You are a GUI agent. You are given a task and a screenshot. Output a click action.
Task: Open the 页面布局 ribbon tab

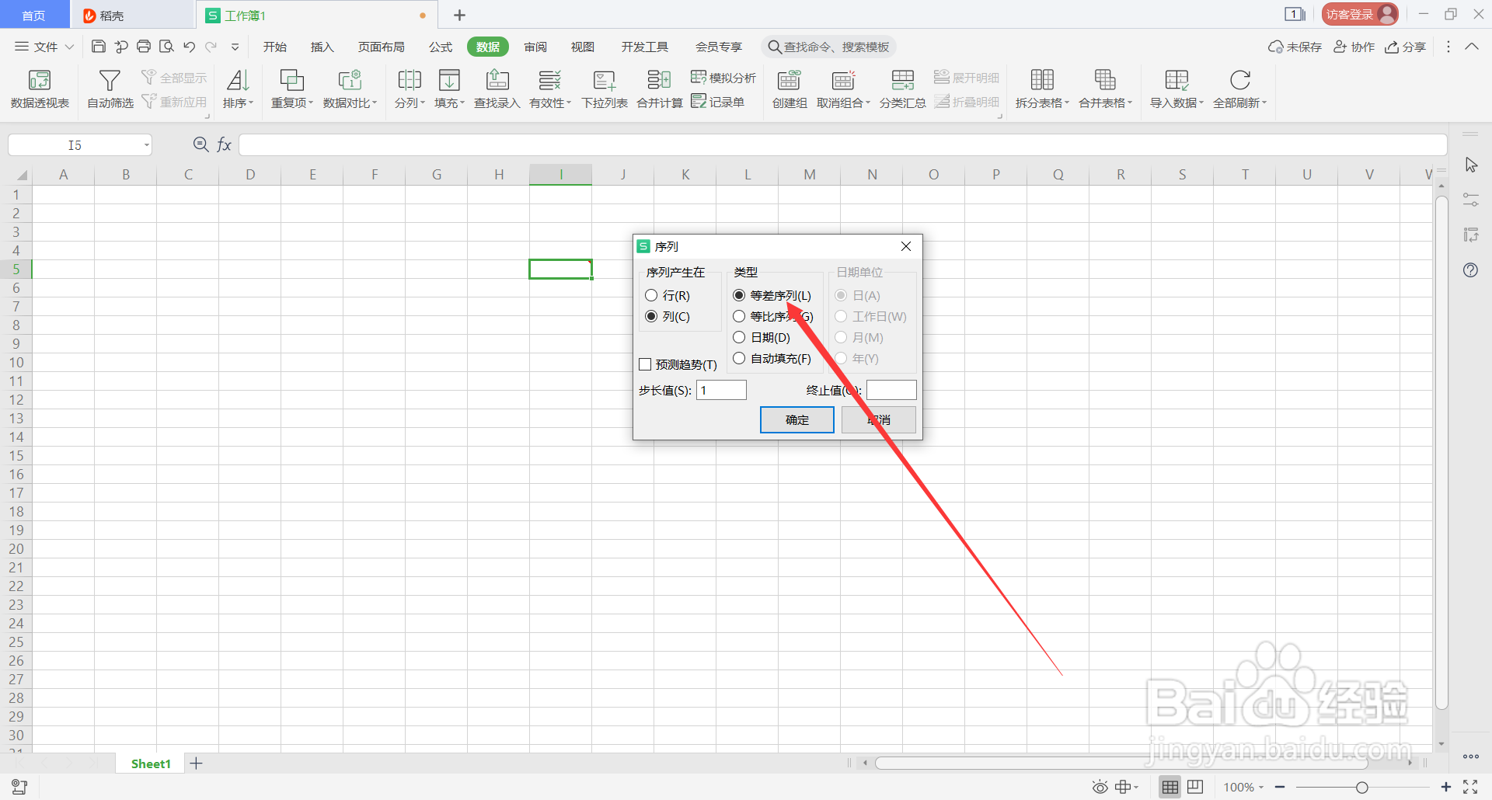(x=381, y=47)
